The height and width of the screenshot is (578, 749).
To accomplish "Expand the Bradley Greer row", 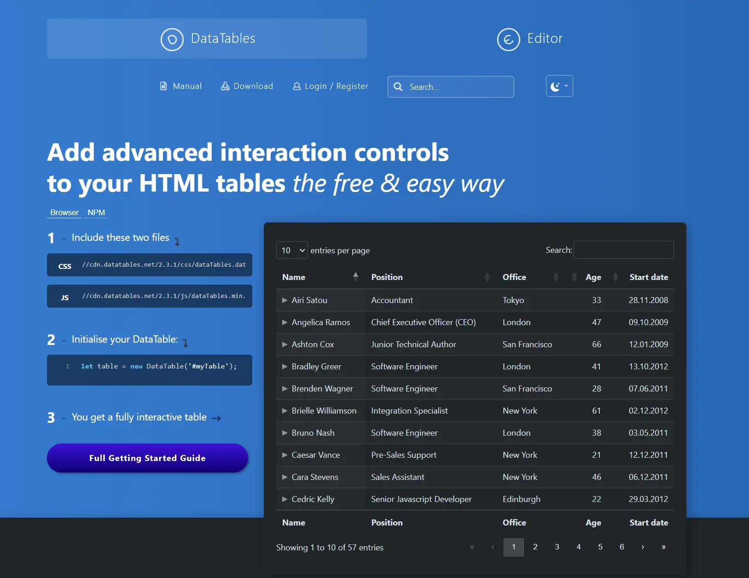I will click(285, 367).
